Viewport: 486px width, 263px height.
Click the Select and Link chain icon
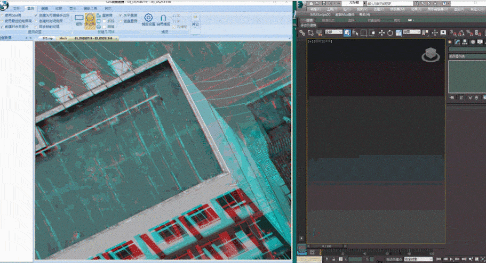tap(302, 33)
